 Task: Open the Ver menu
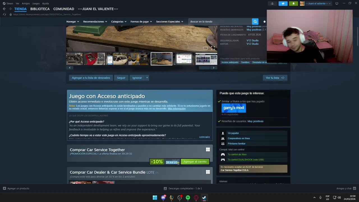point(17,3)
